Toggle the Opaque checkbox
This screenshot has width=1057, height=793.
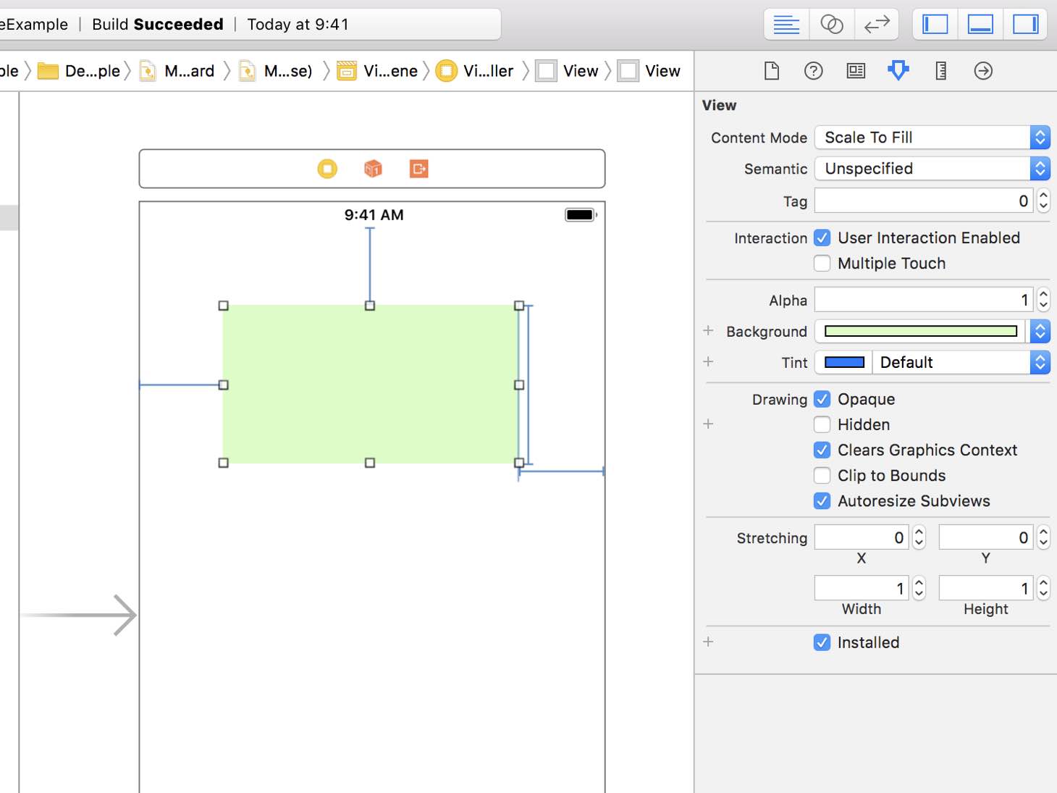[x=822, y=399]
